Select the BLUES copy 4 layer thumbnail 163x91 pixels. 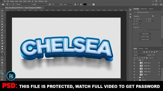(141, 63)
